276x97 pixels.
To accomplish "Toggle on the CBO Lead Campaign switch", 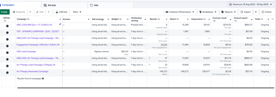I will [x=8, y=53].
